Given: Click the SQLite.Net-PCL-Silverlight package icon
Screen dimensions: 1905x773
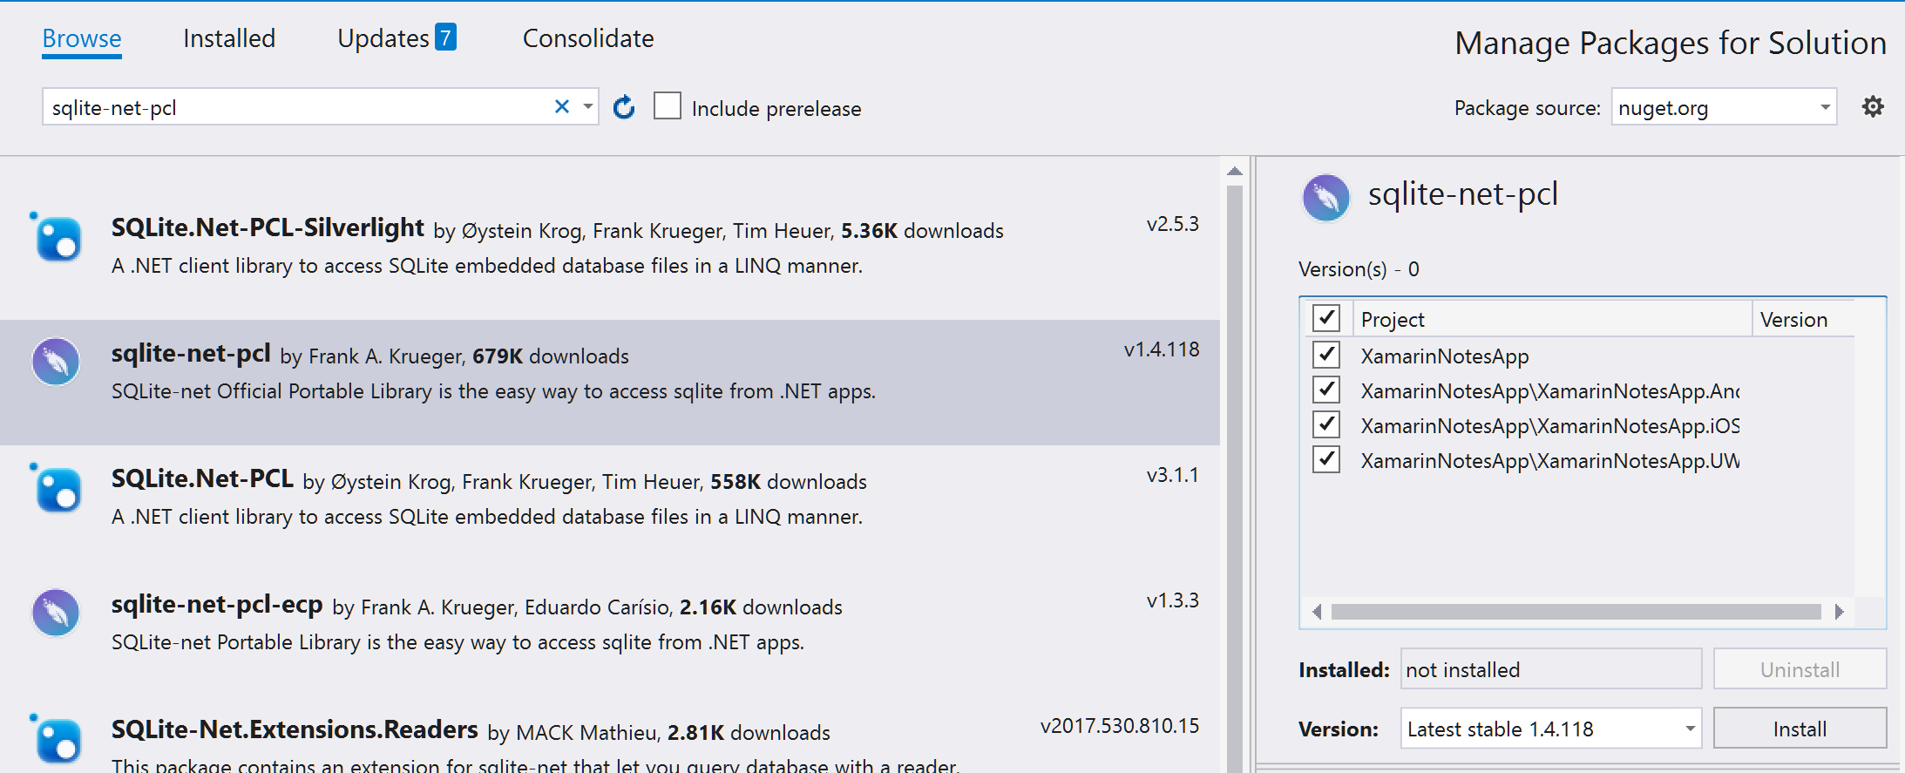Looking at the screenshot, I should point(58,238).
